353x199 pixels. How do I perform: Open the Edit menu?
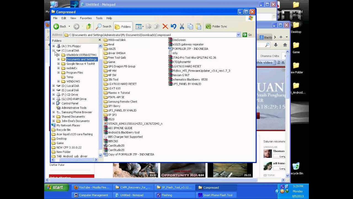coord(64,18)
